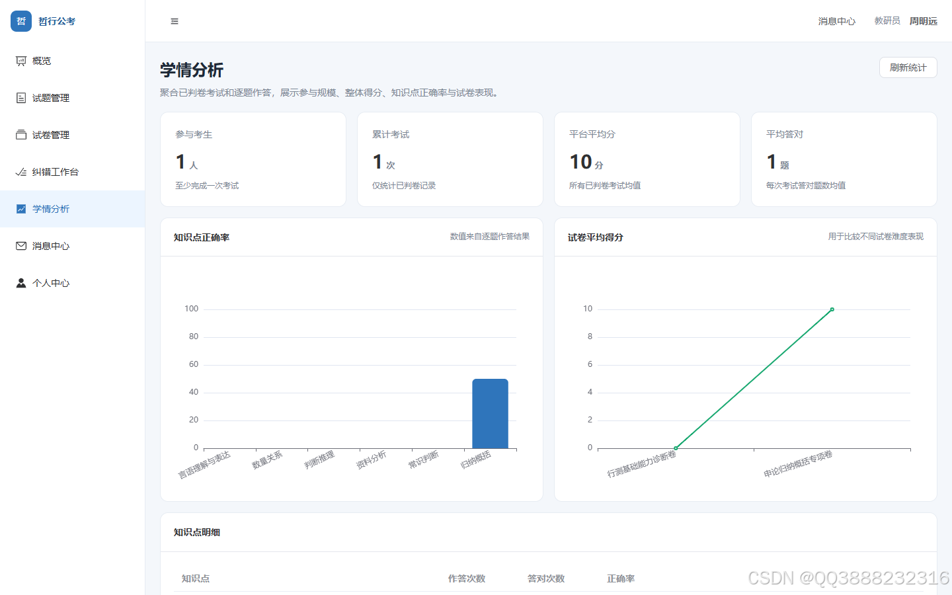
Task: Click the 申论归纳概括专项卷 axis label
Action: [798, 464]
